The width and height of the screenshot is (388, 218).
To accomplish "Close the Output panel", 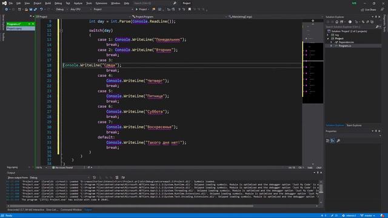I will pyautogui.click(x=321, y=173).
